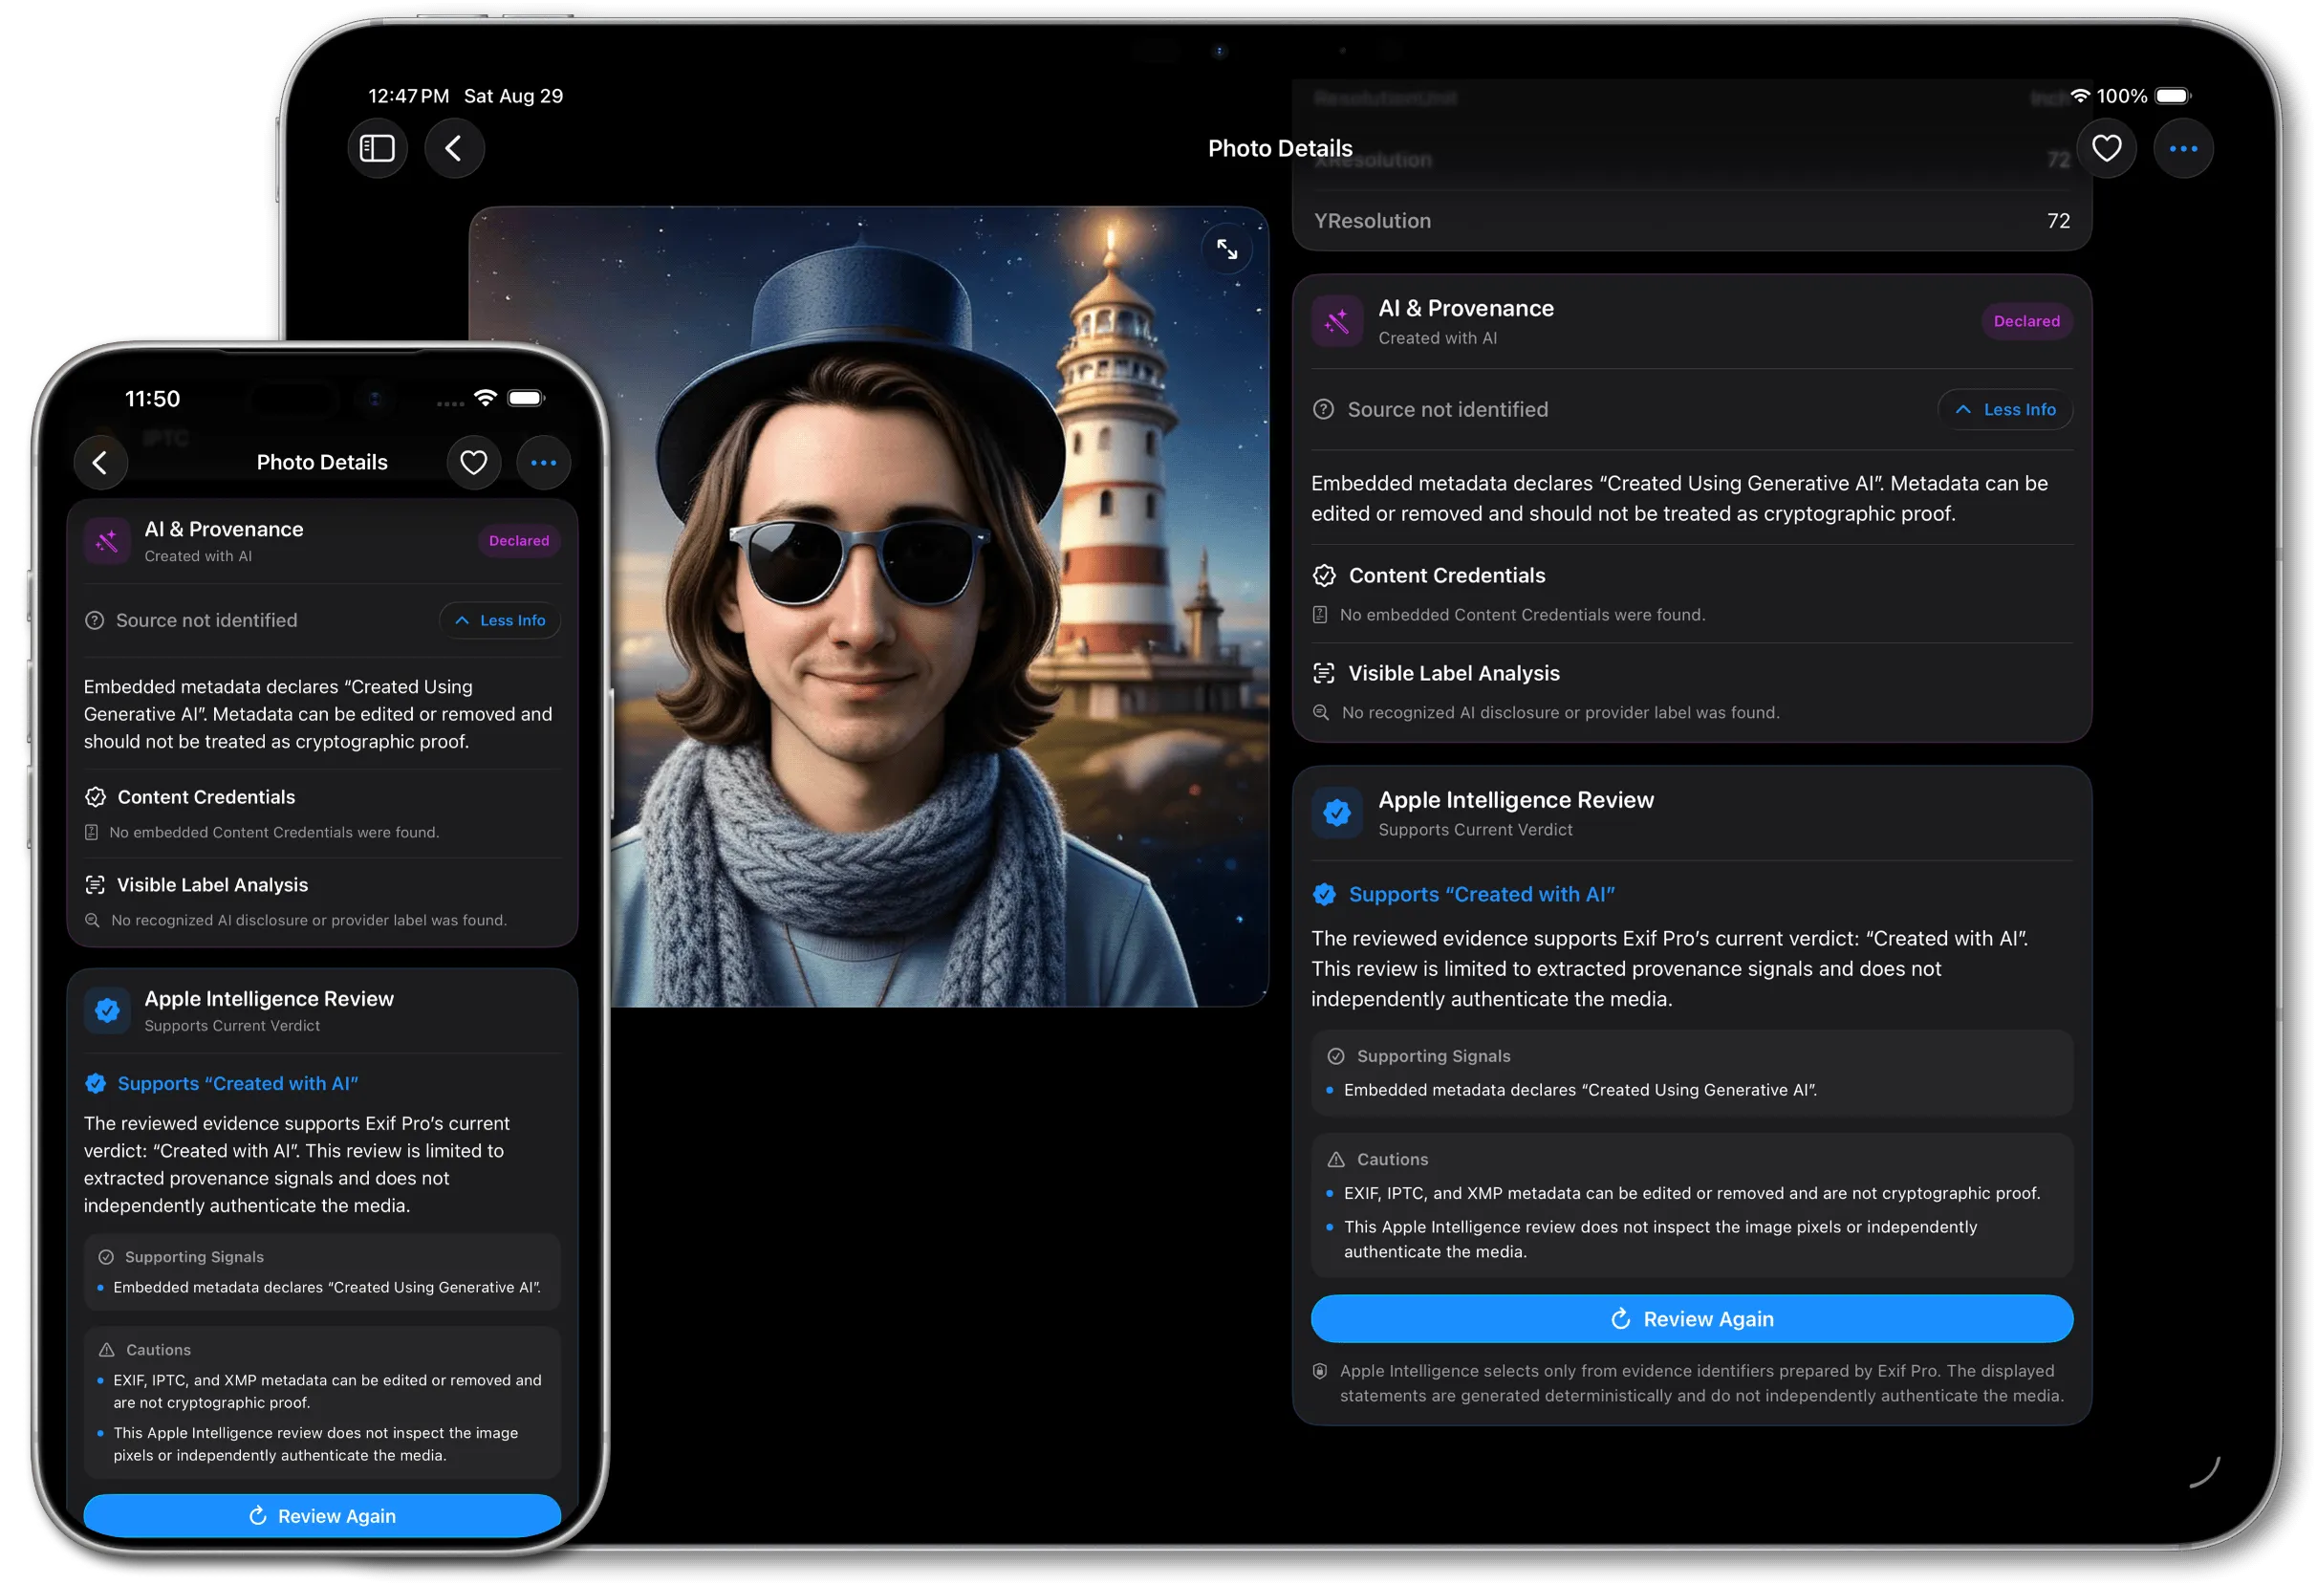Click the iPhone clock showing 11:50
Viewport: 2317px width, 1585px height.
152,399
